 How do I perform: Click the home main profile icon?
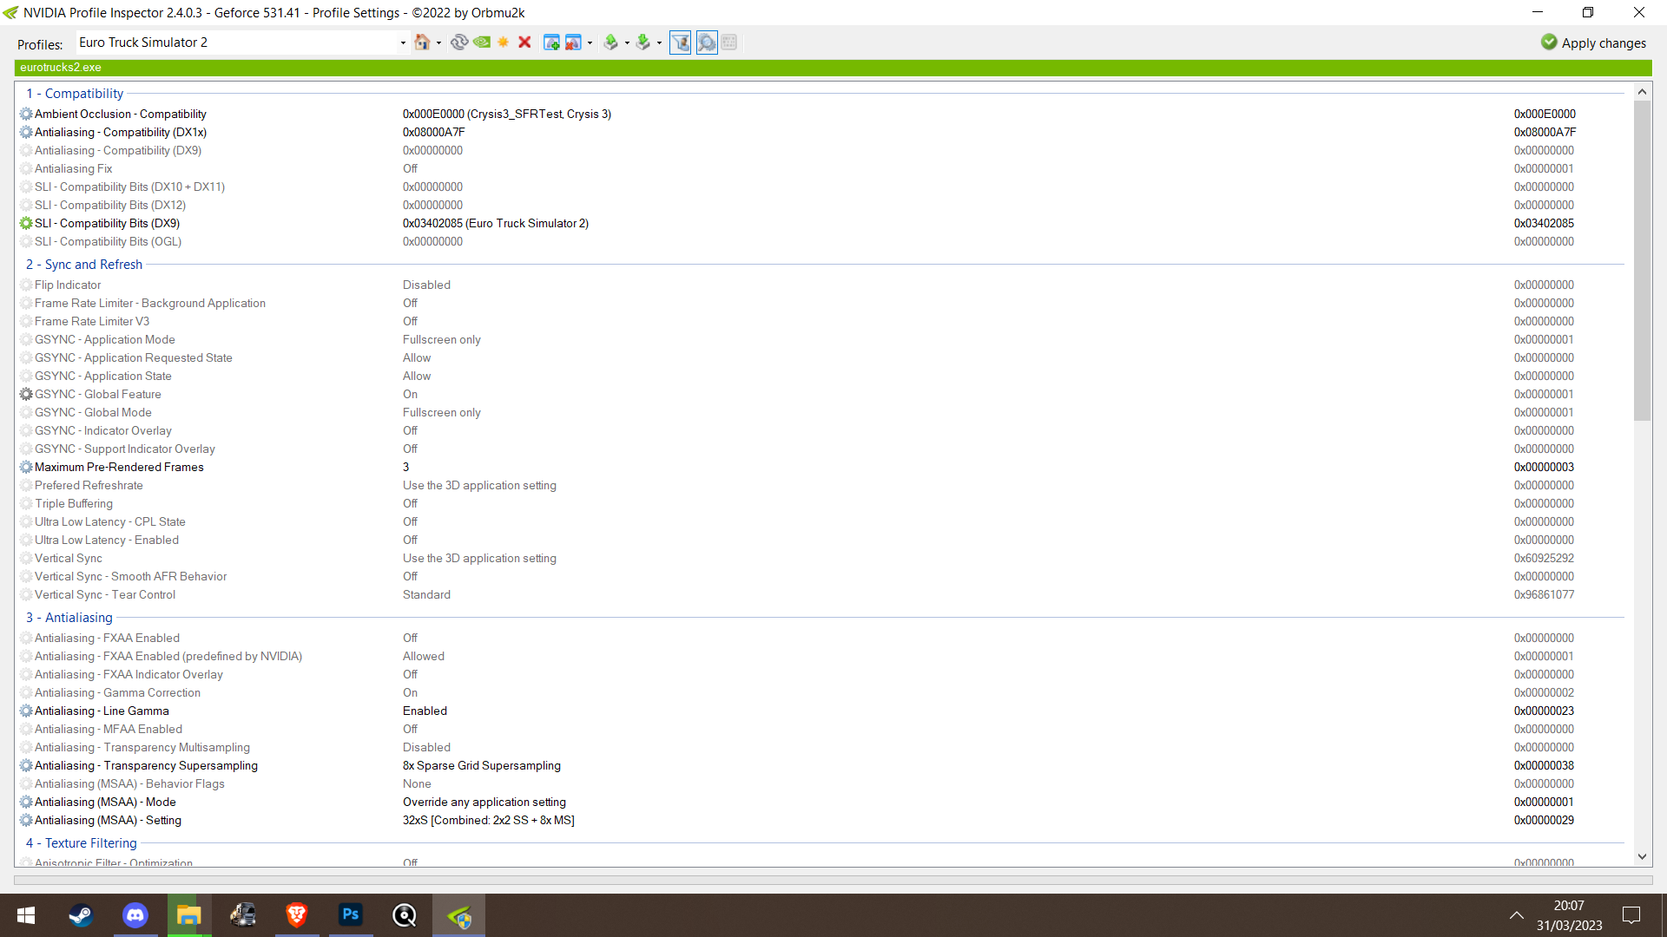(422, 43)
